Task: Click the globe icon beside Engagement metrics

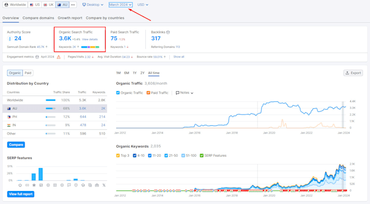Action: tap(37, 57)
